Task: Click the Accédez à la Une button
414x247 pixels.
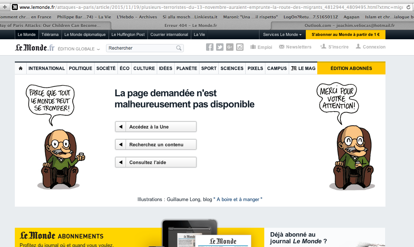Action: (x=156, y=127)
